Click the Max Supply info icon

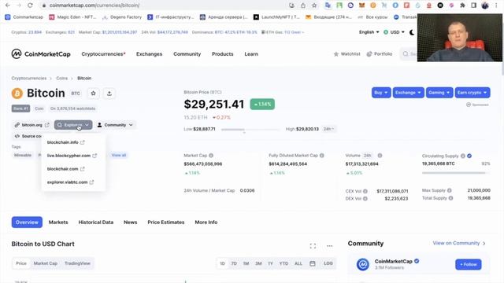[450, 190]
